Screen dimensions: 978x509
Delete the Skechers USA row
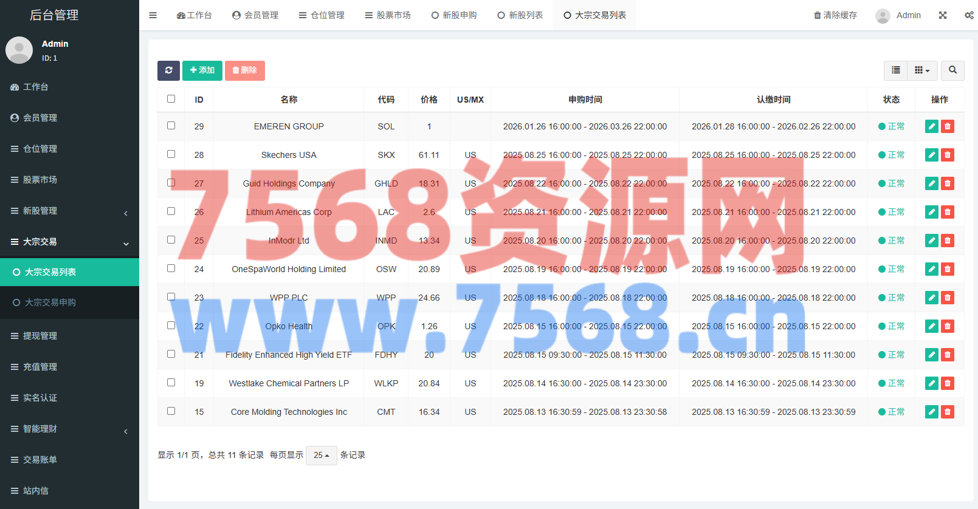(x=947, y=155)
